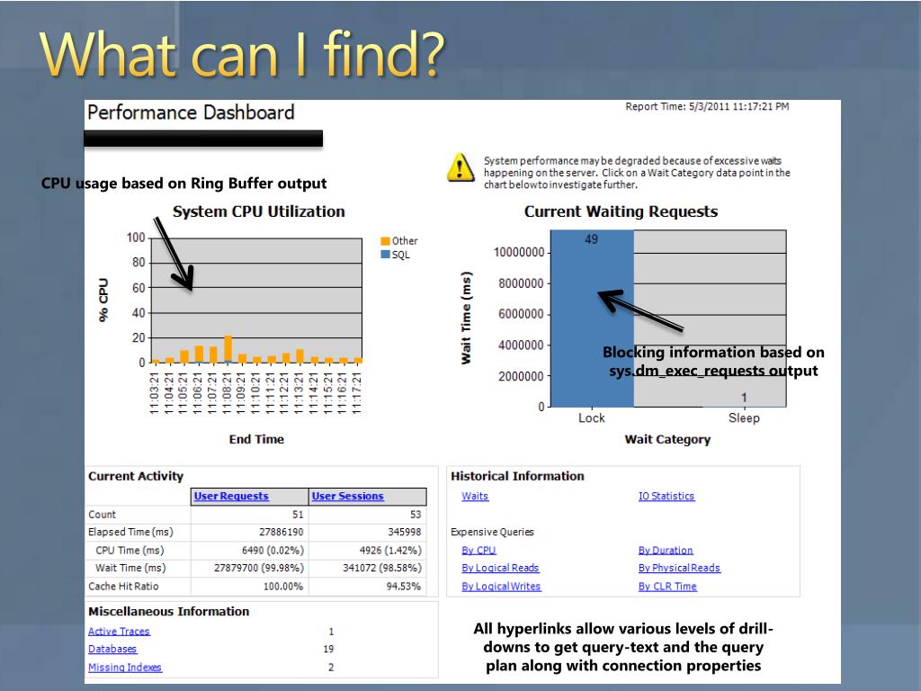Click the End Time axis title
The width and height of the screenshot is (921, 691).
click(256, 439)
